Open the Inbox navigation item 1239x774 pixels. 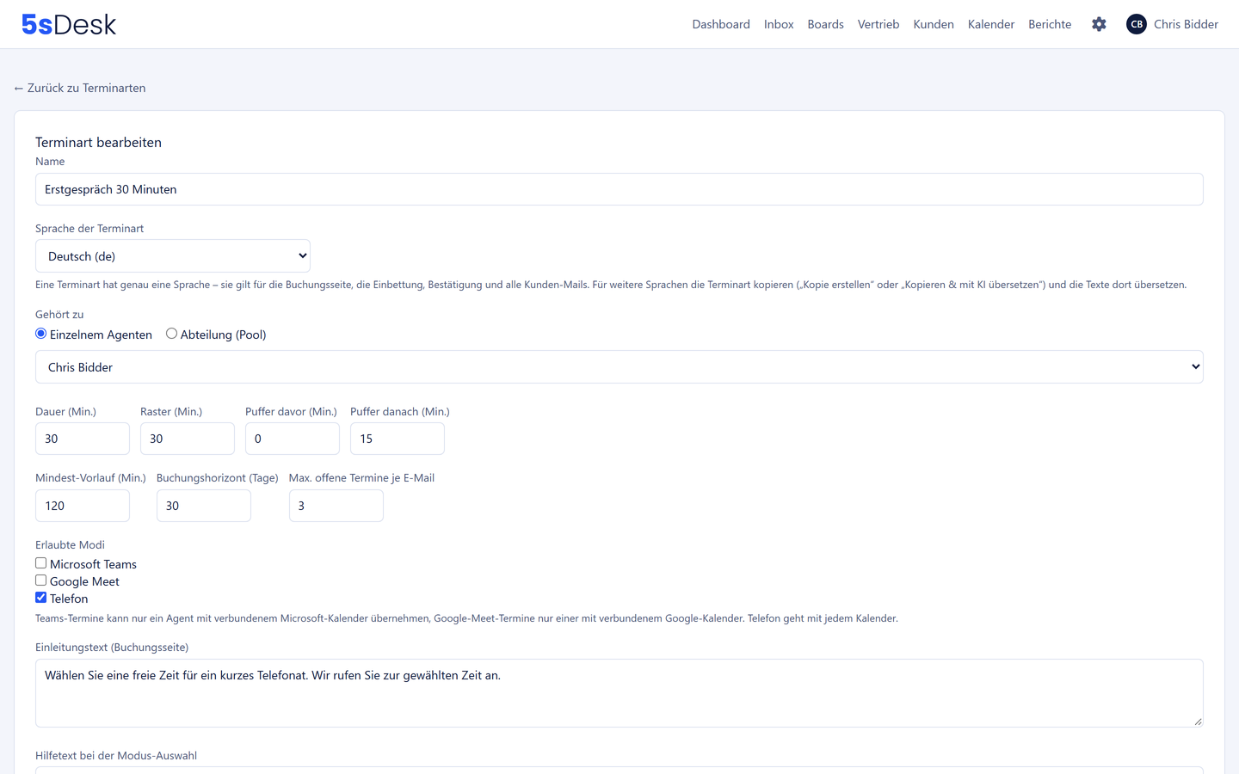click(779, 24)
